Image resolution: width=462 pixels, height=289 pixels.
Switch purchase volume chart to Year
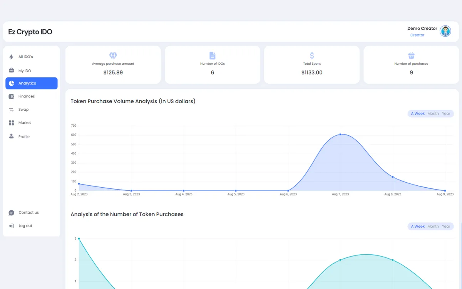(446, 114)
